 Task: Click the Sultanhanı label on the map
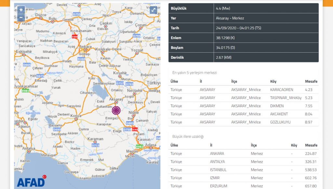(x=104, y=107)
